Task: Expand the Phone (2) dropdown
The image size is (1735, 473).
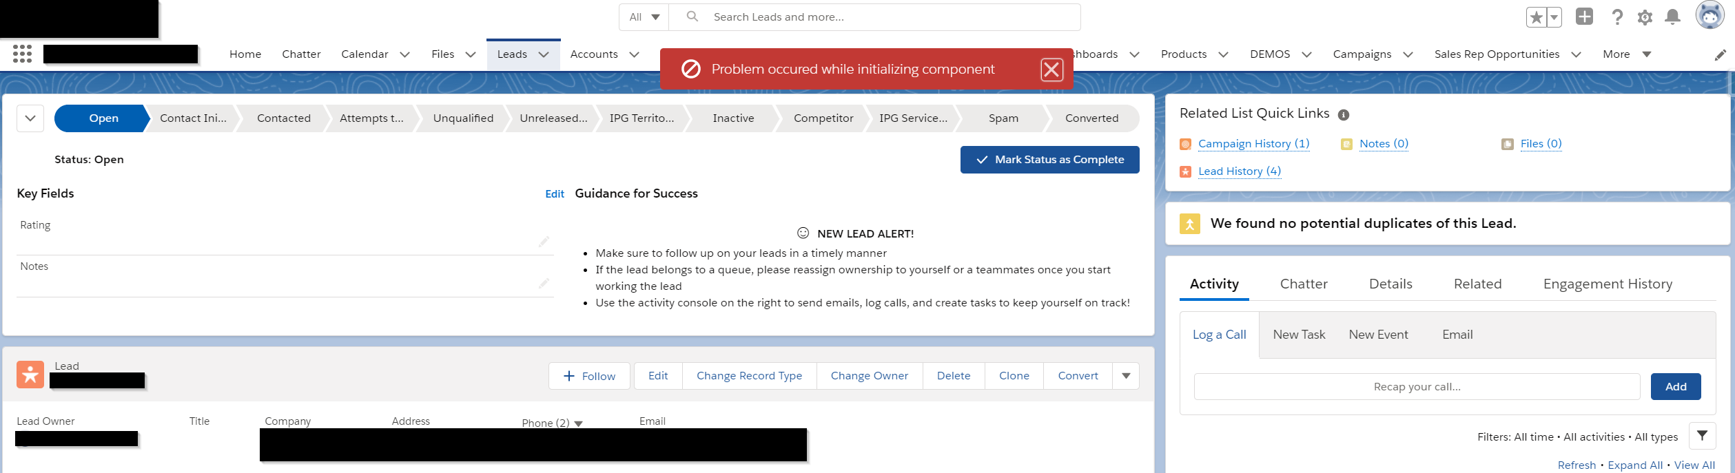Action: [x=578, y=424]
